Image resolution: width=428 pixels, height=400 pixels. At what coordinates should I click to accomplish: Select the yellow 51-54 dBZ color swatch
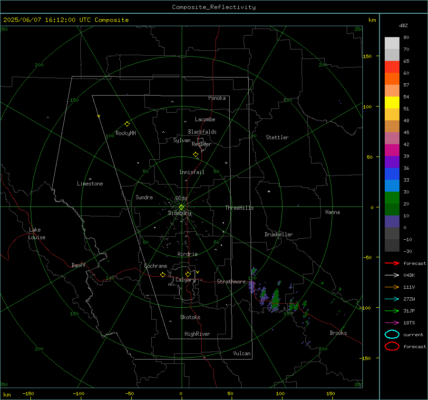[x=392, y=102]
